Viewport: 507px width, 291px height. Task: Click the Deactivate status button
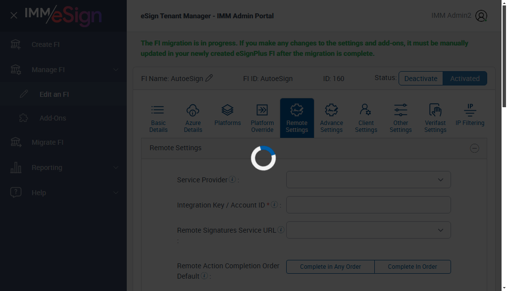[x=421, y=79]
